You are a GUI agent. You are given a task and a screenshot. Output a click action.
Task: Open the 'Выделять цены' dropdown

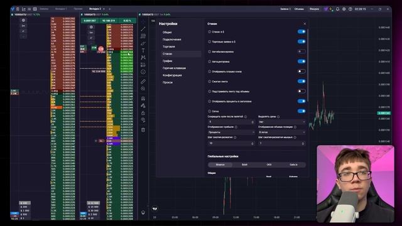coord(282,122)
